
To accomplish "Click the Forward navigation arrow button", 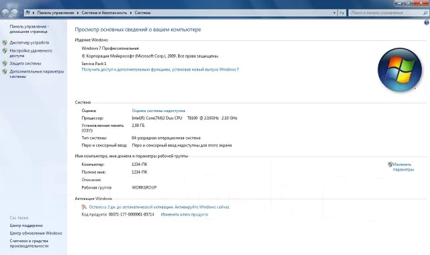I will pyautogui.click(x=14, y=13).
